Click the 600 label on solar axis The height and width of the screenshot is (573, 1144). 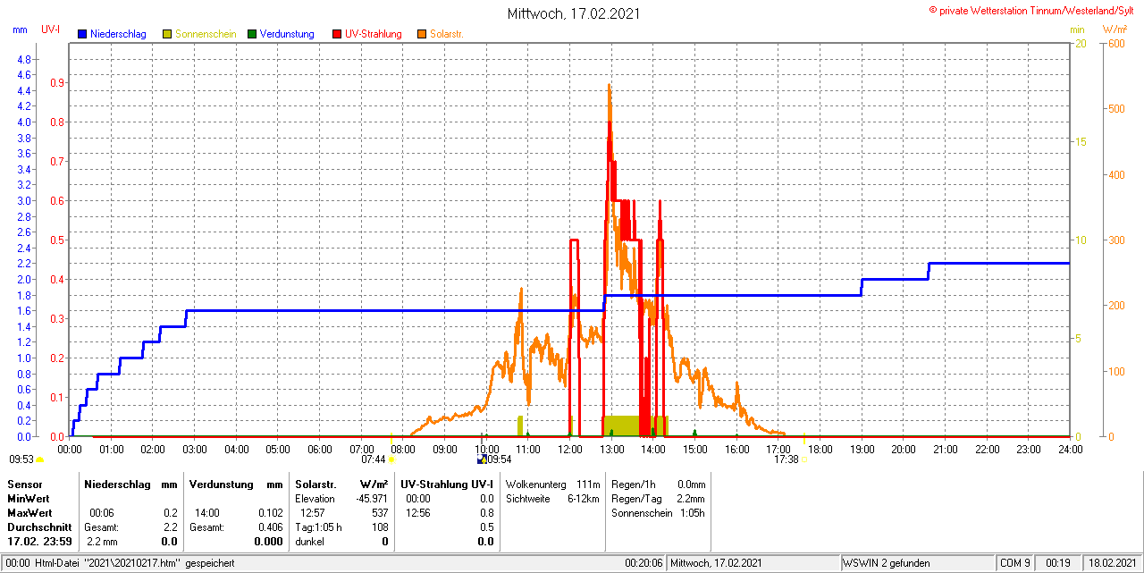(x=1116, y=44)
